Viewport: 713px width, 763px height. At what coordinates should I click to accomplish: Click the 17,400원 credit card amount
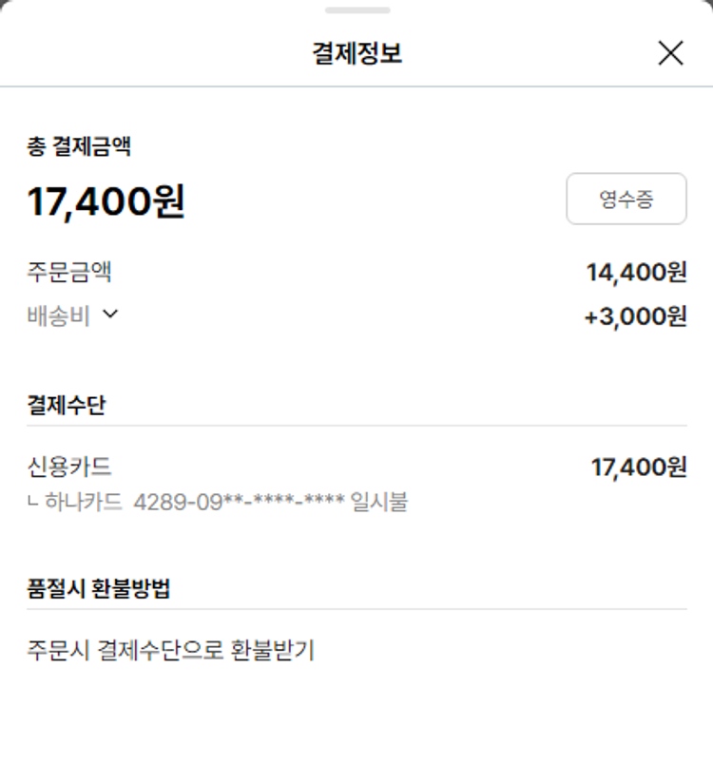click(638, 467)
